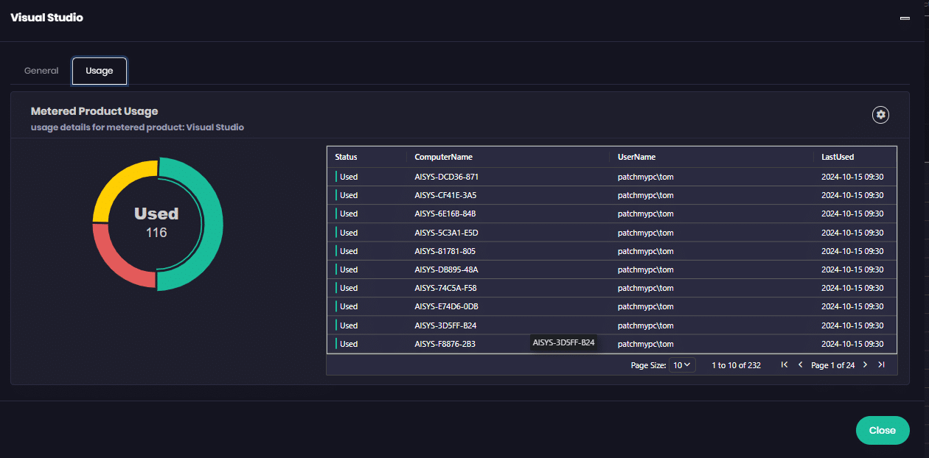This screenshot has height=458, width=929.
Task: Switch to the General tab
Action: [41, 71]
